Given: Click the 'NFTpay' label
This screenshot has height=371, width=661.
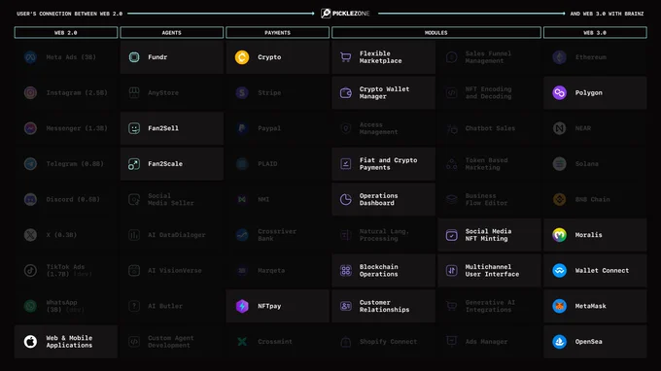Looking at the screenshot, I should point(269,306).
